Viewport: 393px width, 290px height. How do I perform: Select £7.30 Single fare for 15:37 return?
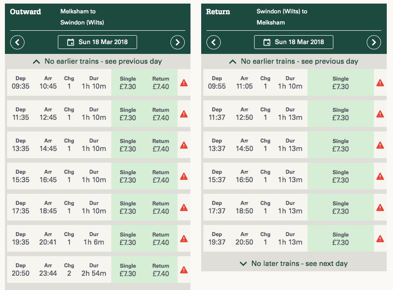tap(340, 176)
